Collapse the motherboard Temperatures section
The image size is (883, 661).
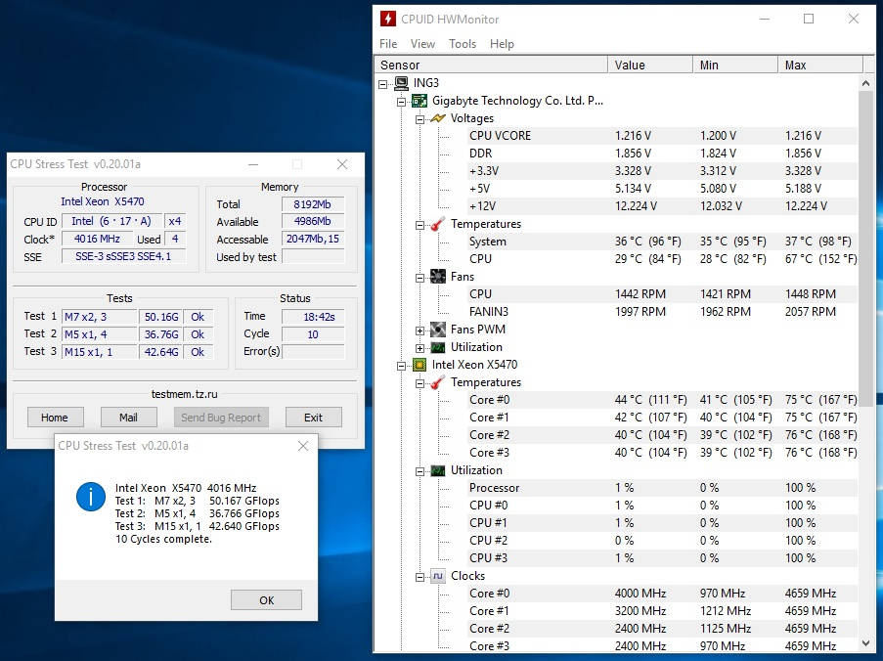(419, 225)
